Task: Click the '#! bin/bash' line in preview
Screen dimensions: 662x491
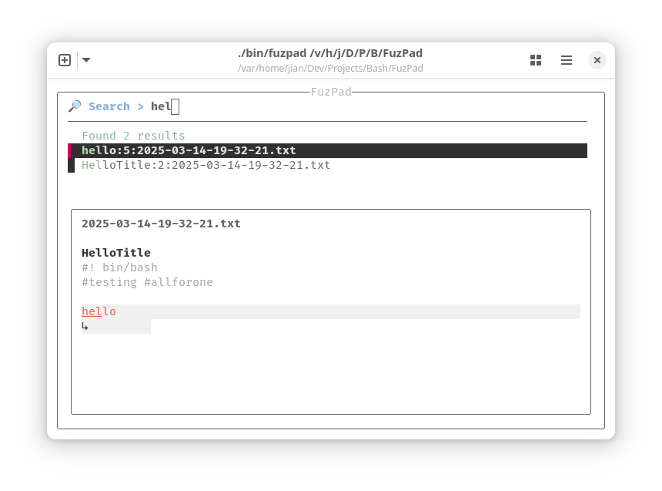Action: click(119, 267)
